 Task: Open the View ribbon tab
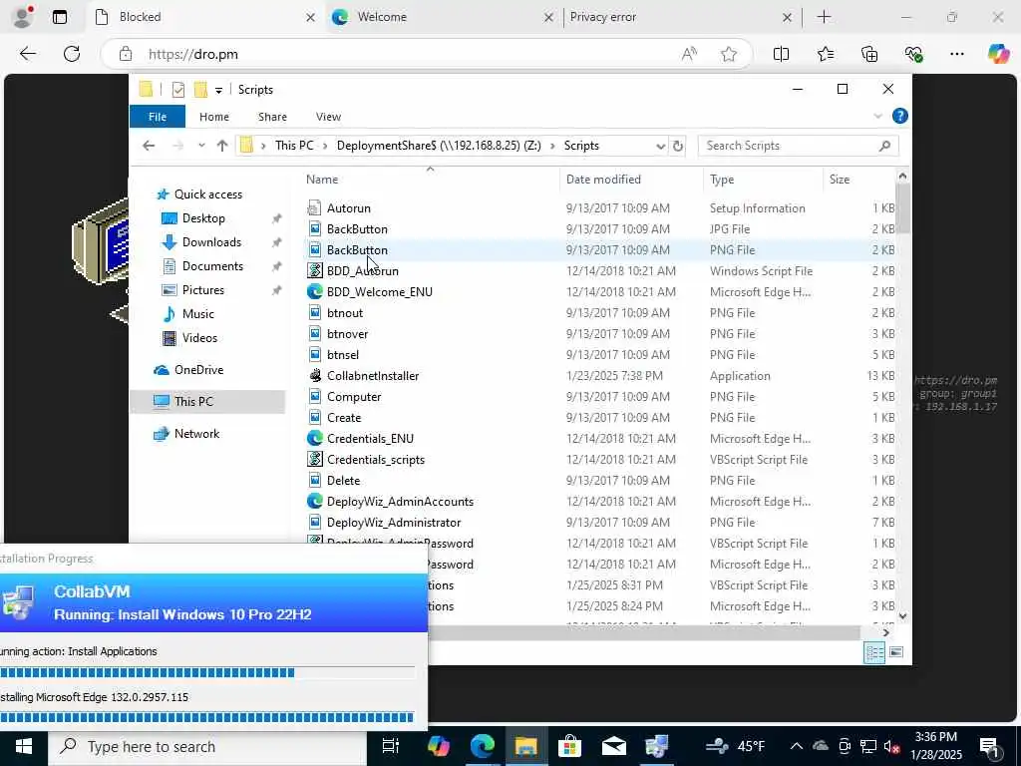click(x=328, y=117)
